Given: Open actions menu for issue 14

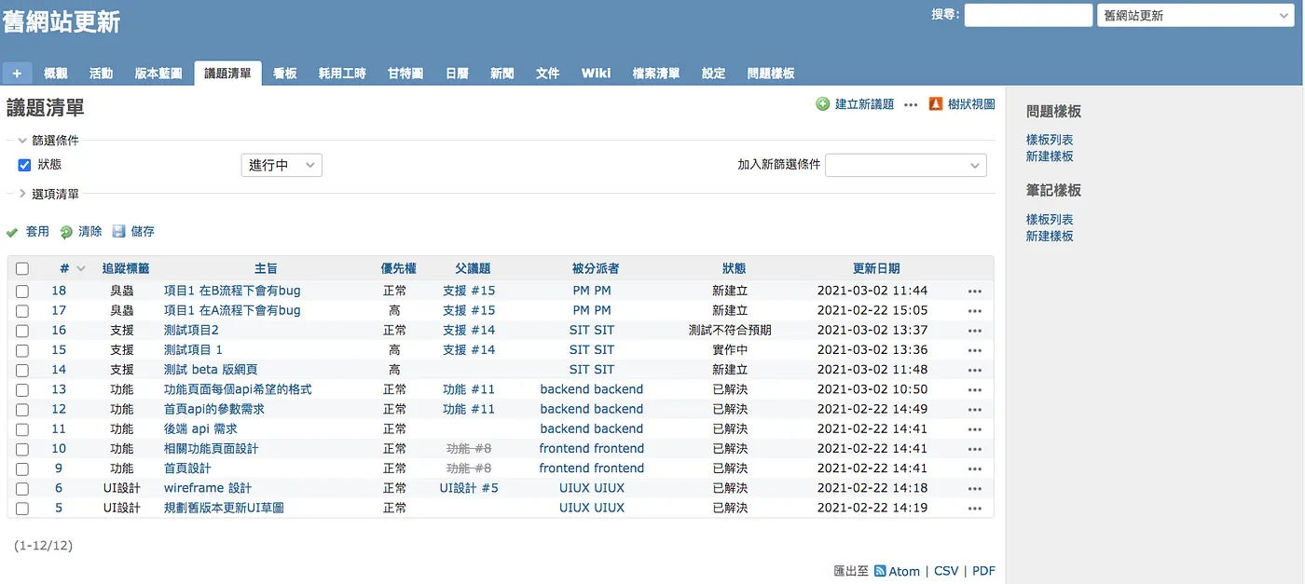Looking at the screenshot, I should 975,370.
